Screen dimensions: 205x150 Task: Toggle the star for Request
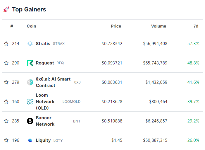click(x=6, y=63)
